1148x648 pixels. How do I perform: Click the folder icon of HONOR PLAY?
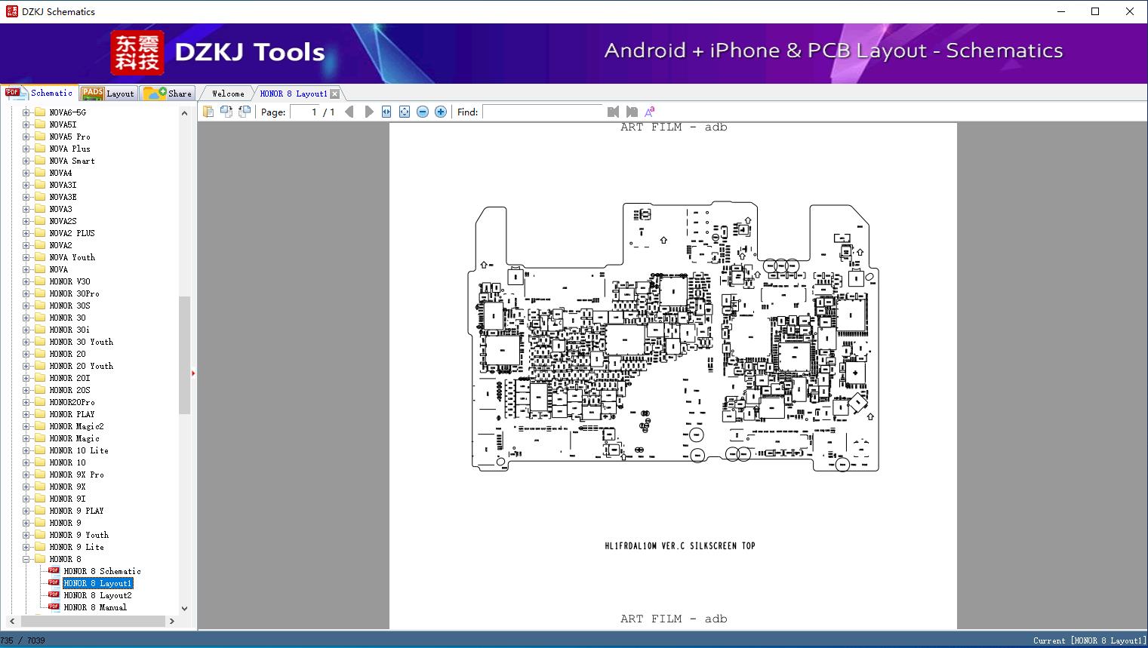(x=40, y=414)
